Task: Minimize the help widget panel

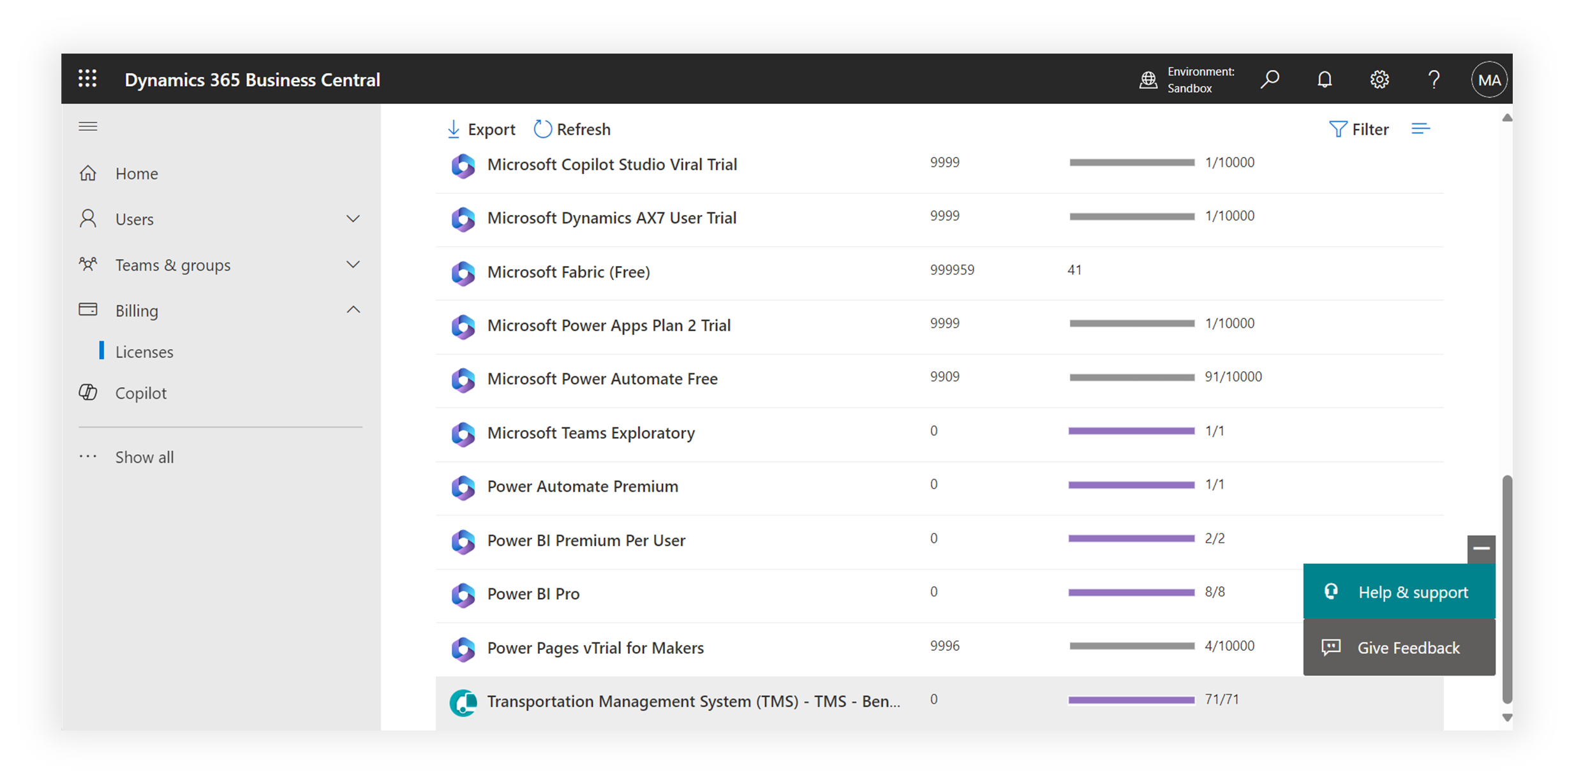Action: tap(1481, 548)
